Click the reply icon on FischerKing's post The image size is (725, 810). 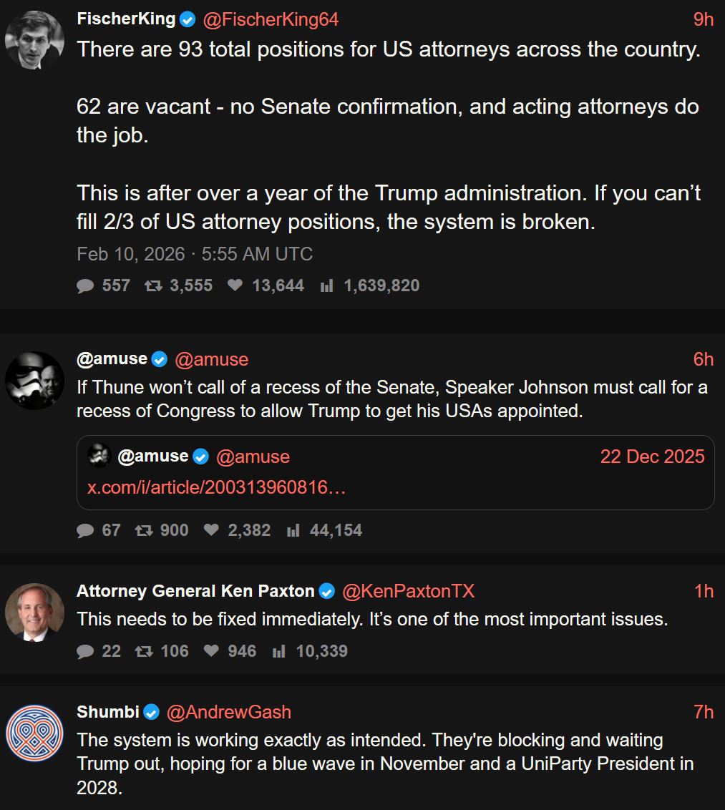point(85,286)
